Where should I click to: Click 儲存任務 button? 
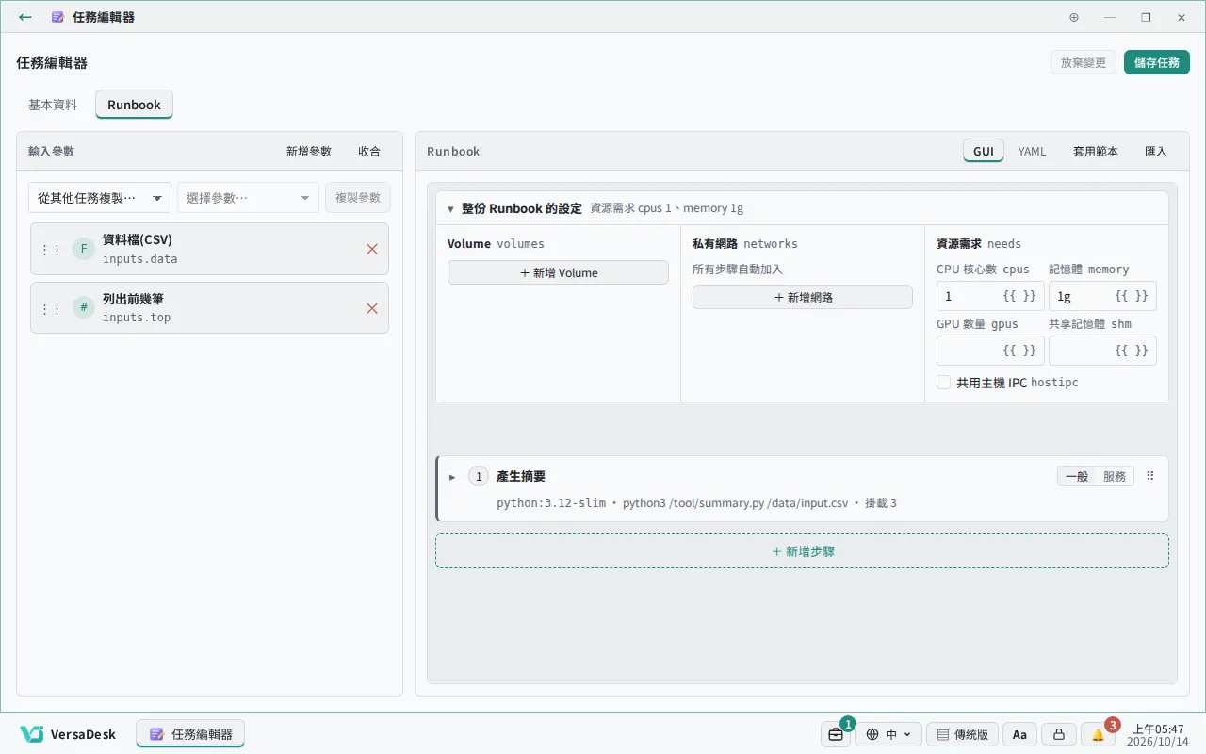[x=1157, y=62]
